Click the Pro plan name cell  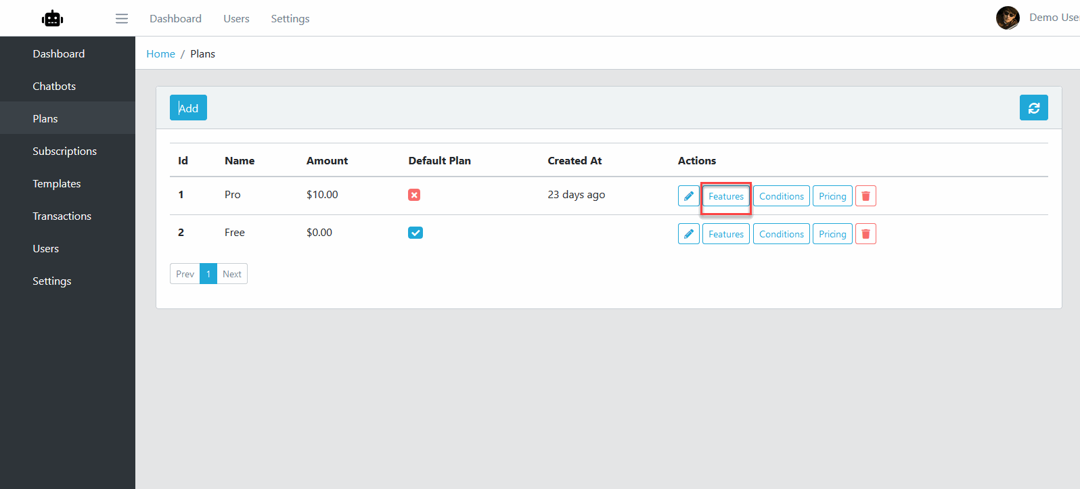[x=232, y=194]
